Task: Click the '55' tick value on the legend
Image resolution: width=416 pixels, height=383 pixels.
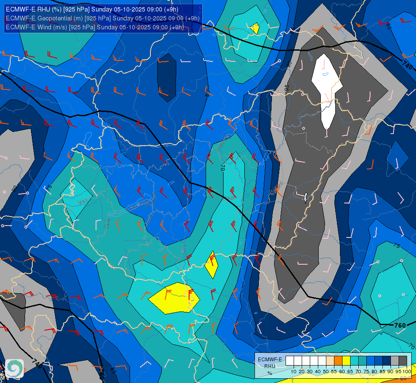Action: 334,372
